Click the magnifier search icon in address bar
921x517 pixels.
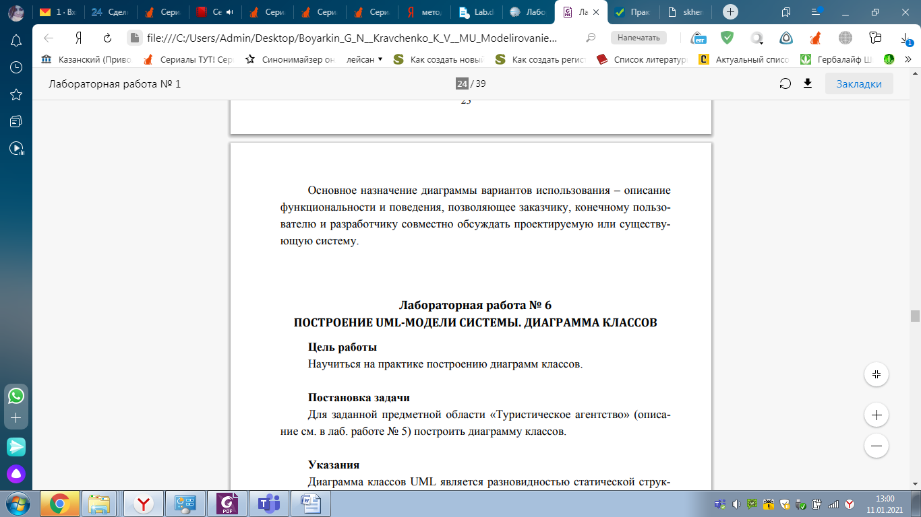click(x=591, y=38)
